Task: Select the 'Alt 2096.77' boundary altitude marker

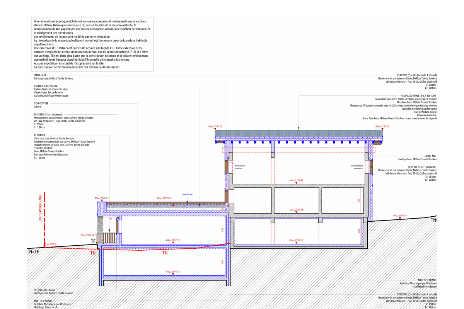Action: 51,244
